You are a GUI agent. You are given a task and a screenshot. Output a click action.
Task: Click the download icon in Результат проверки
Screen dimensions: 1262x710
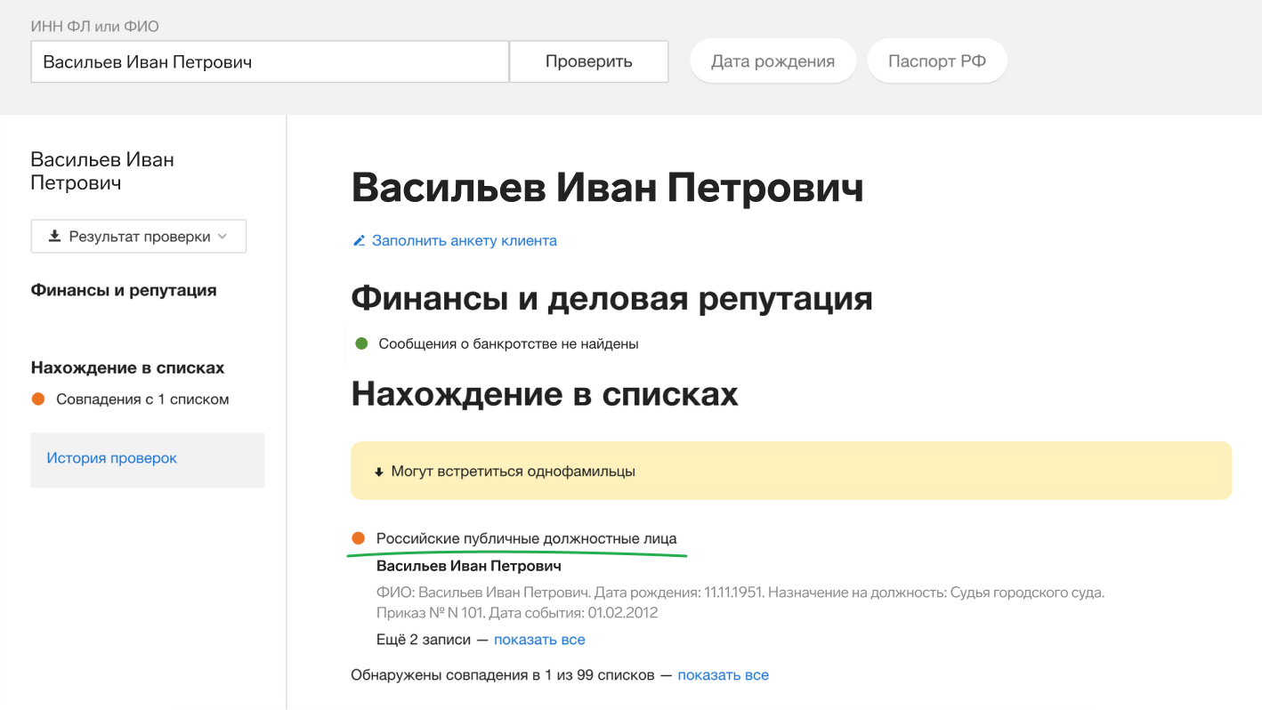coord(54,237)
